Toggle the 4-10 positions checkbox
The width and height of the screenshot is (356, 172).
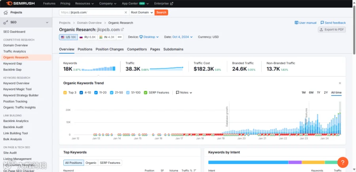pyautogui.click(x=81, y=93)
